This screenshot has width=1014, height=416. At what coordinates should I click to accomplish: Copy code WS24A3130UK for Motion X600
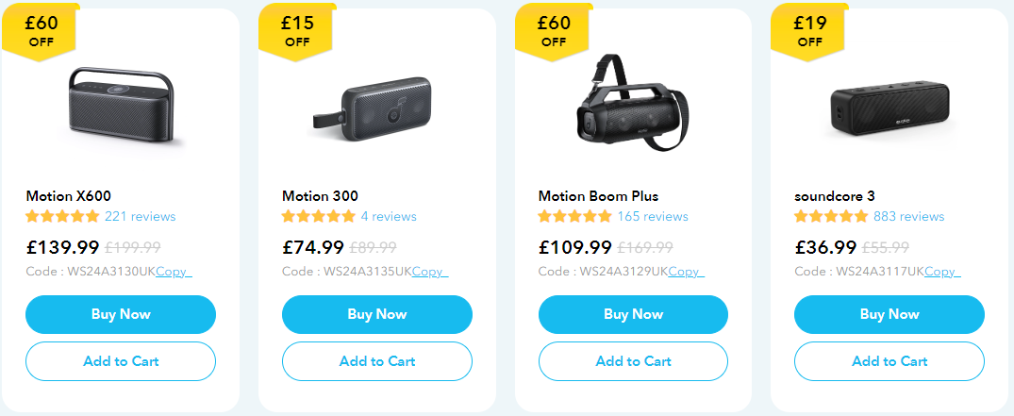(172, 272)
